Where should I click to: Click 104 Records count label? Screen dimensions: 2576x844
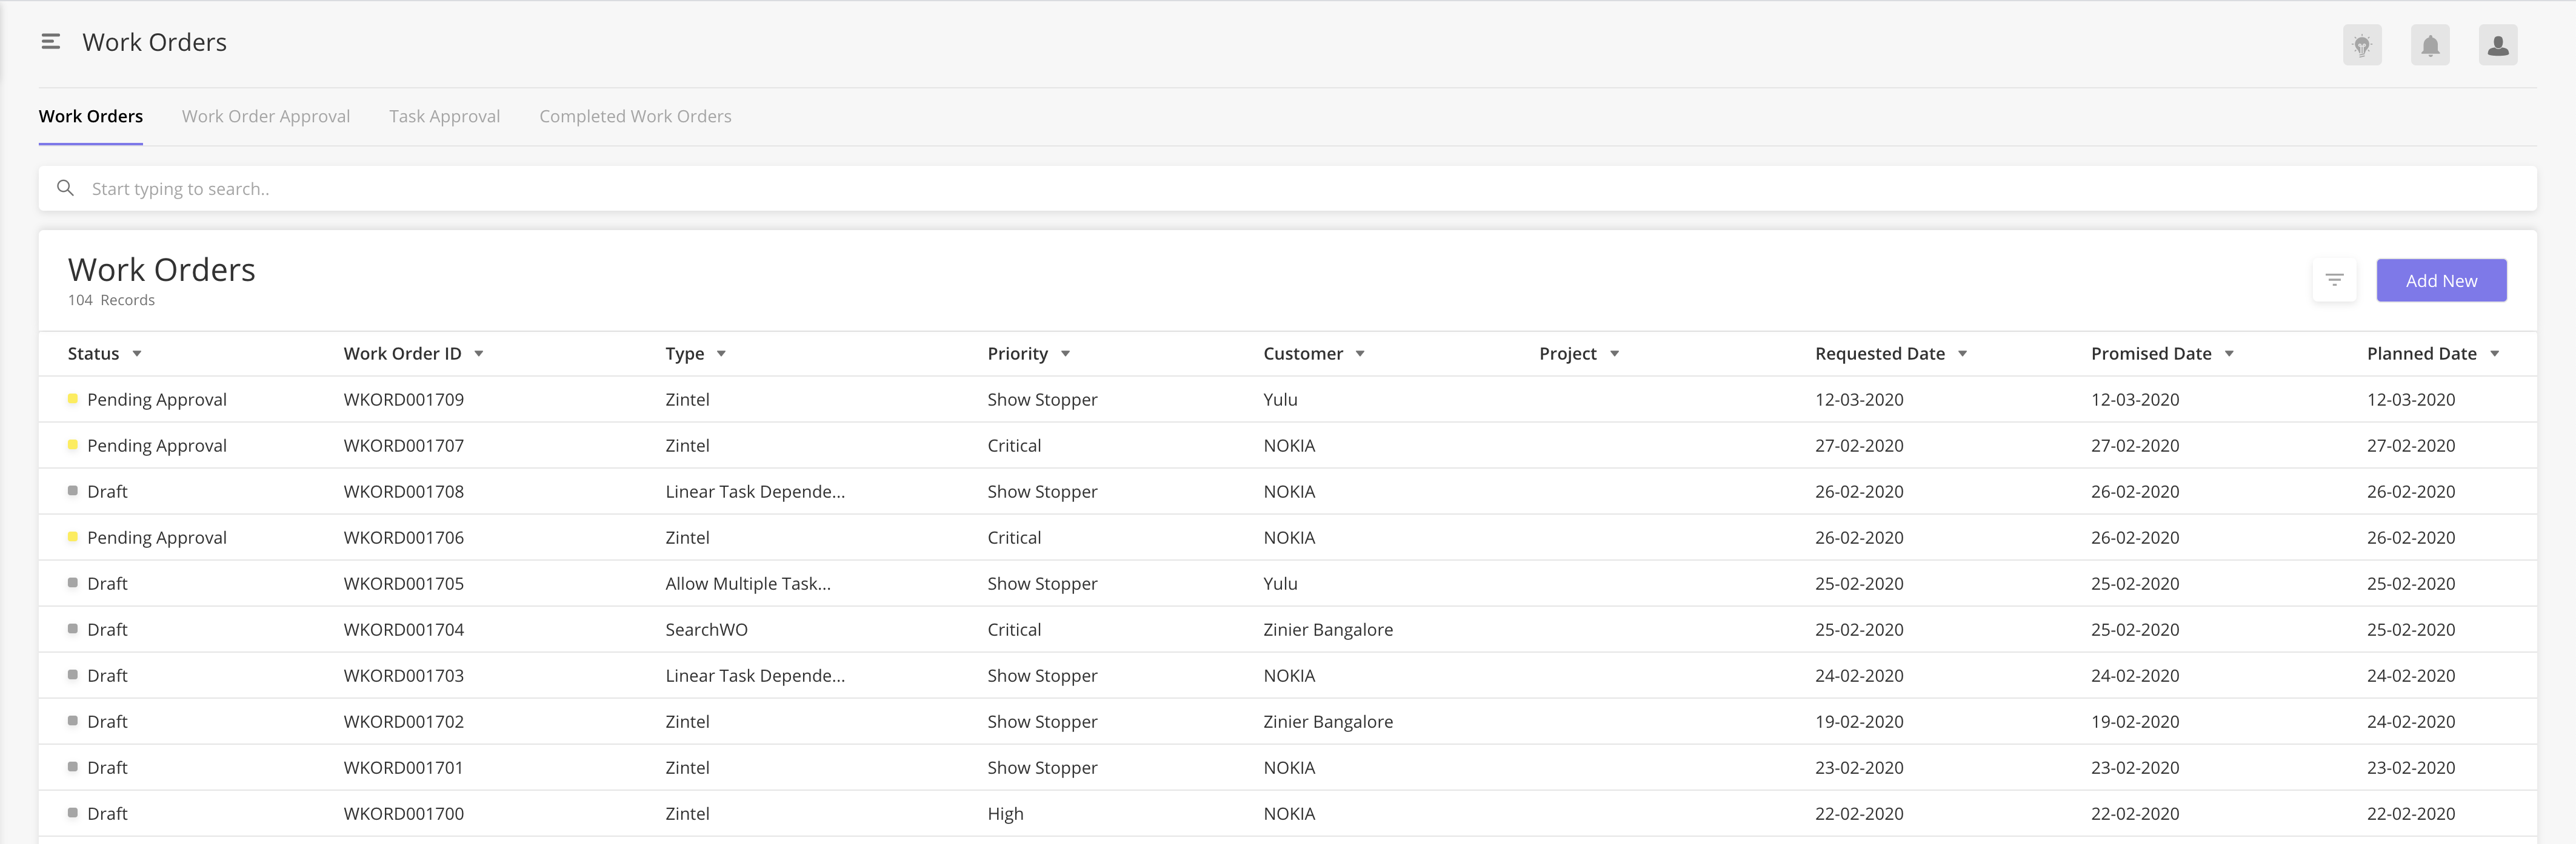coord(111,300)
